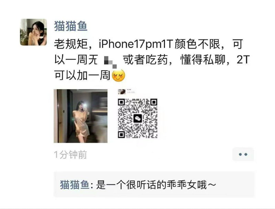Open the 猫猫鱼 profile avatar
This screenshot has height=209, width=275.
[33, 32]
